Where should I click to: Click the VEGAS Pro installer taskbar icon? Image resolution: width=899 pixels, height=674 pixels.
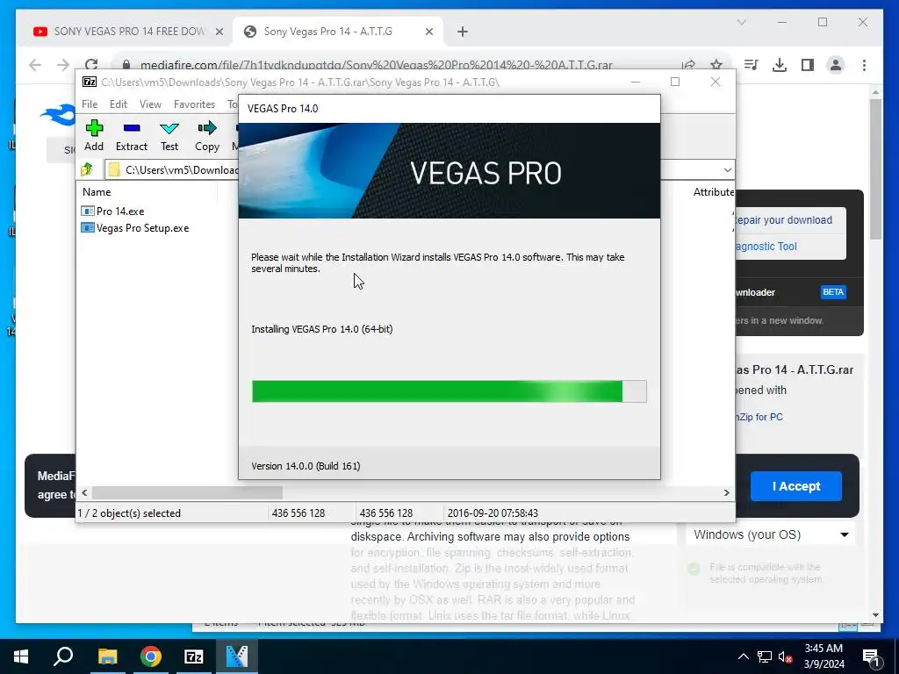click(x=237, y=656)
